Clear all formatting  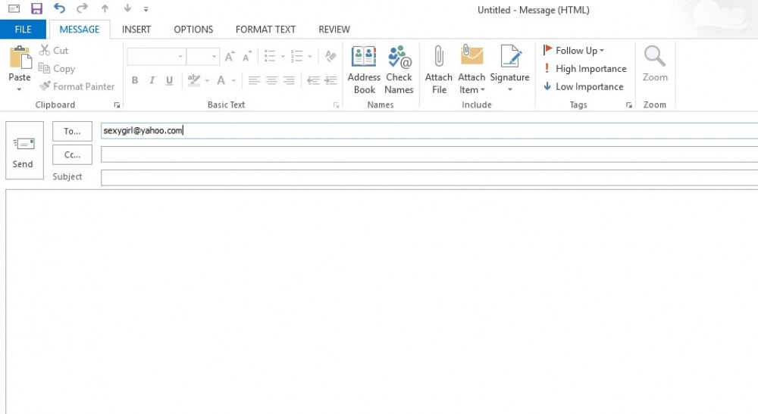tap(330, 56)
